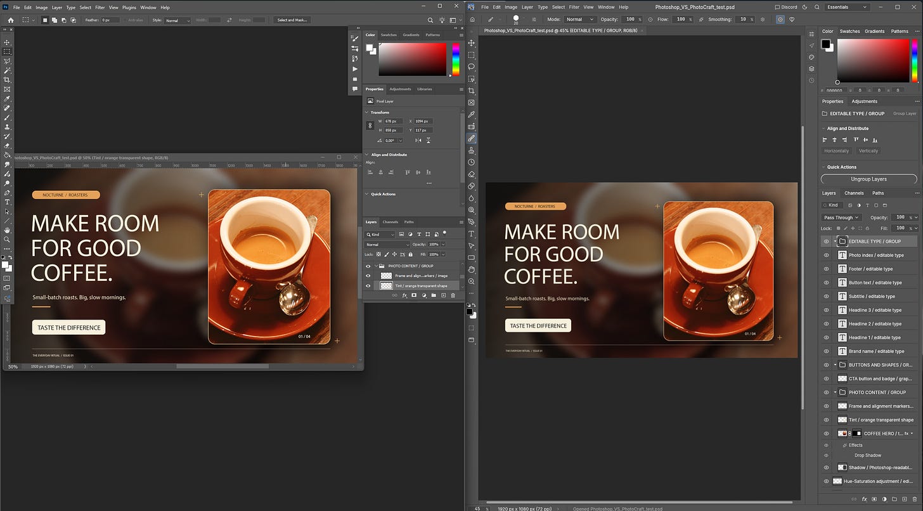Image resolution: width=923 pixels, height=511 pixels.
Task: Toggle eye of Hue-Saturation adjustment layer
Action: point(826,481)
